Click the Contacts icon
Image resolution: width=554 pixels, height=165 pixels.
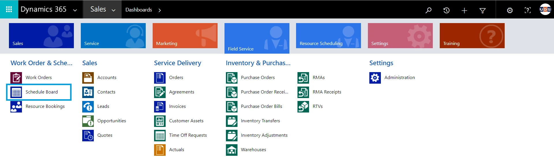click(88, 92)
